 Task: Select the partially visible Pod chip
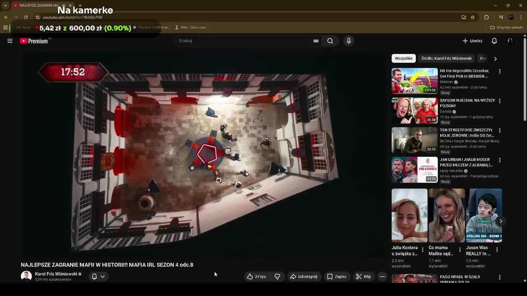click(x=483, y=58)
